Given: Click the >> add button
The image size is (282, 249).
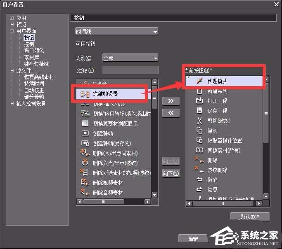Looking at the screenshot, I should point(171,101).
